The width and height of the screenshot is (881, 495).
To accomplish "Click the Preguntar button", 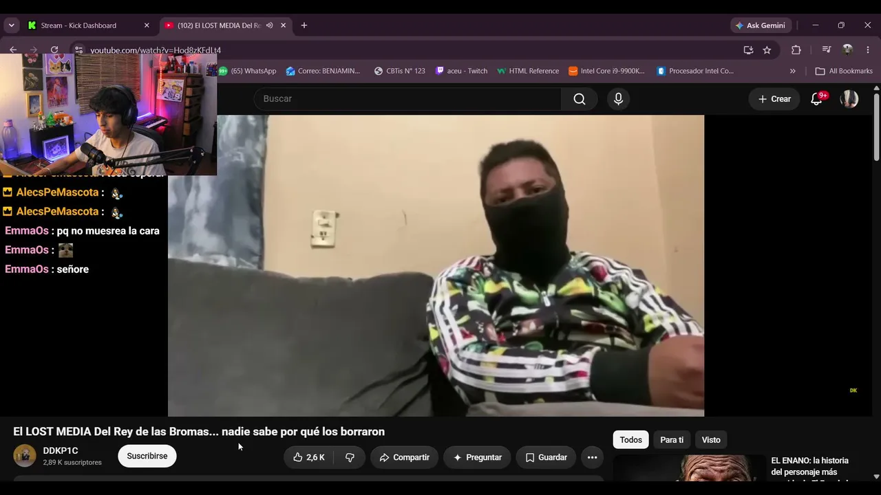I will [477, 457].
